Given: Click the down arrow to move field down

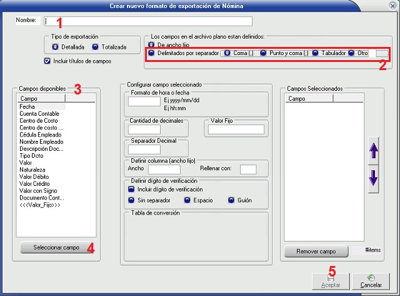Looking at the screenshot, I should pyautogui.click(x=374, y=176).
